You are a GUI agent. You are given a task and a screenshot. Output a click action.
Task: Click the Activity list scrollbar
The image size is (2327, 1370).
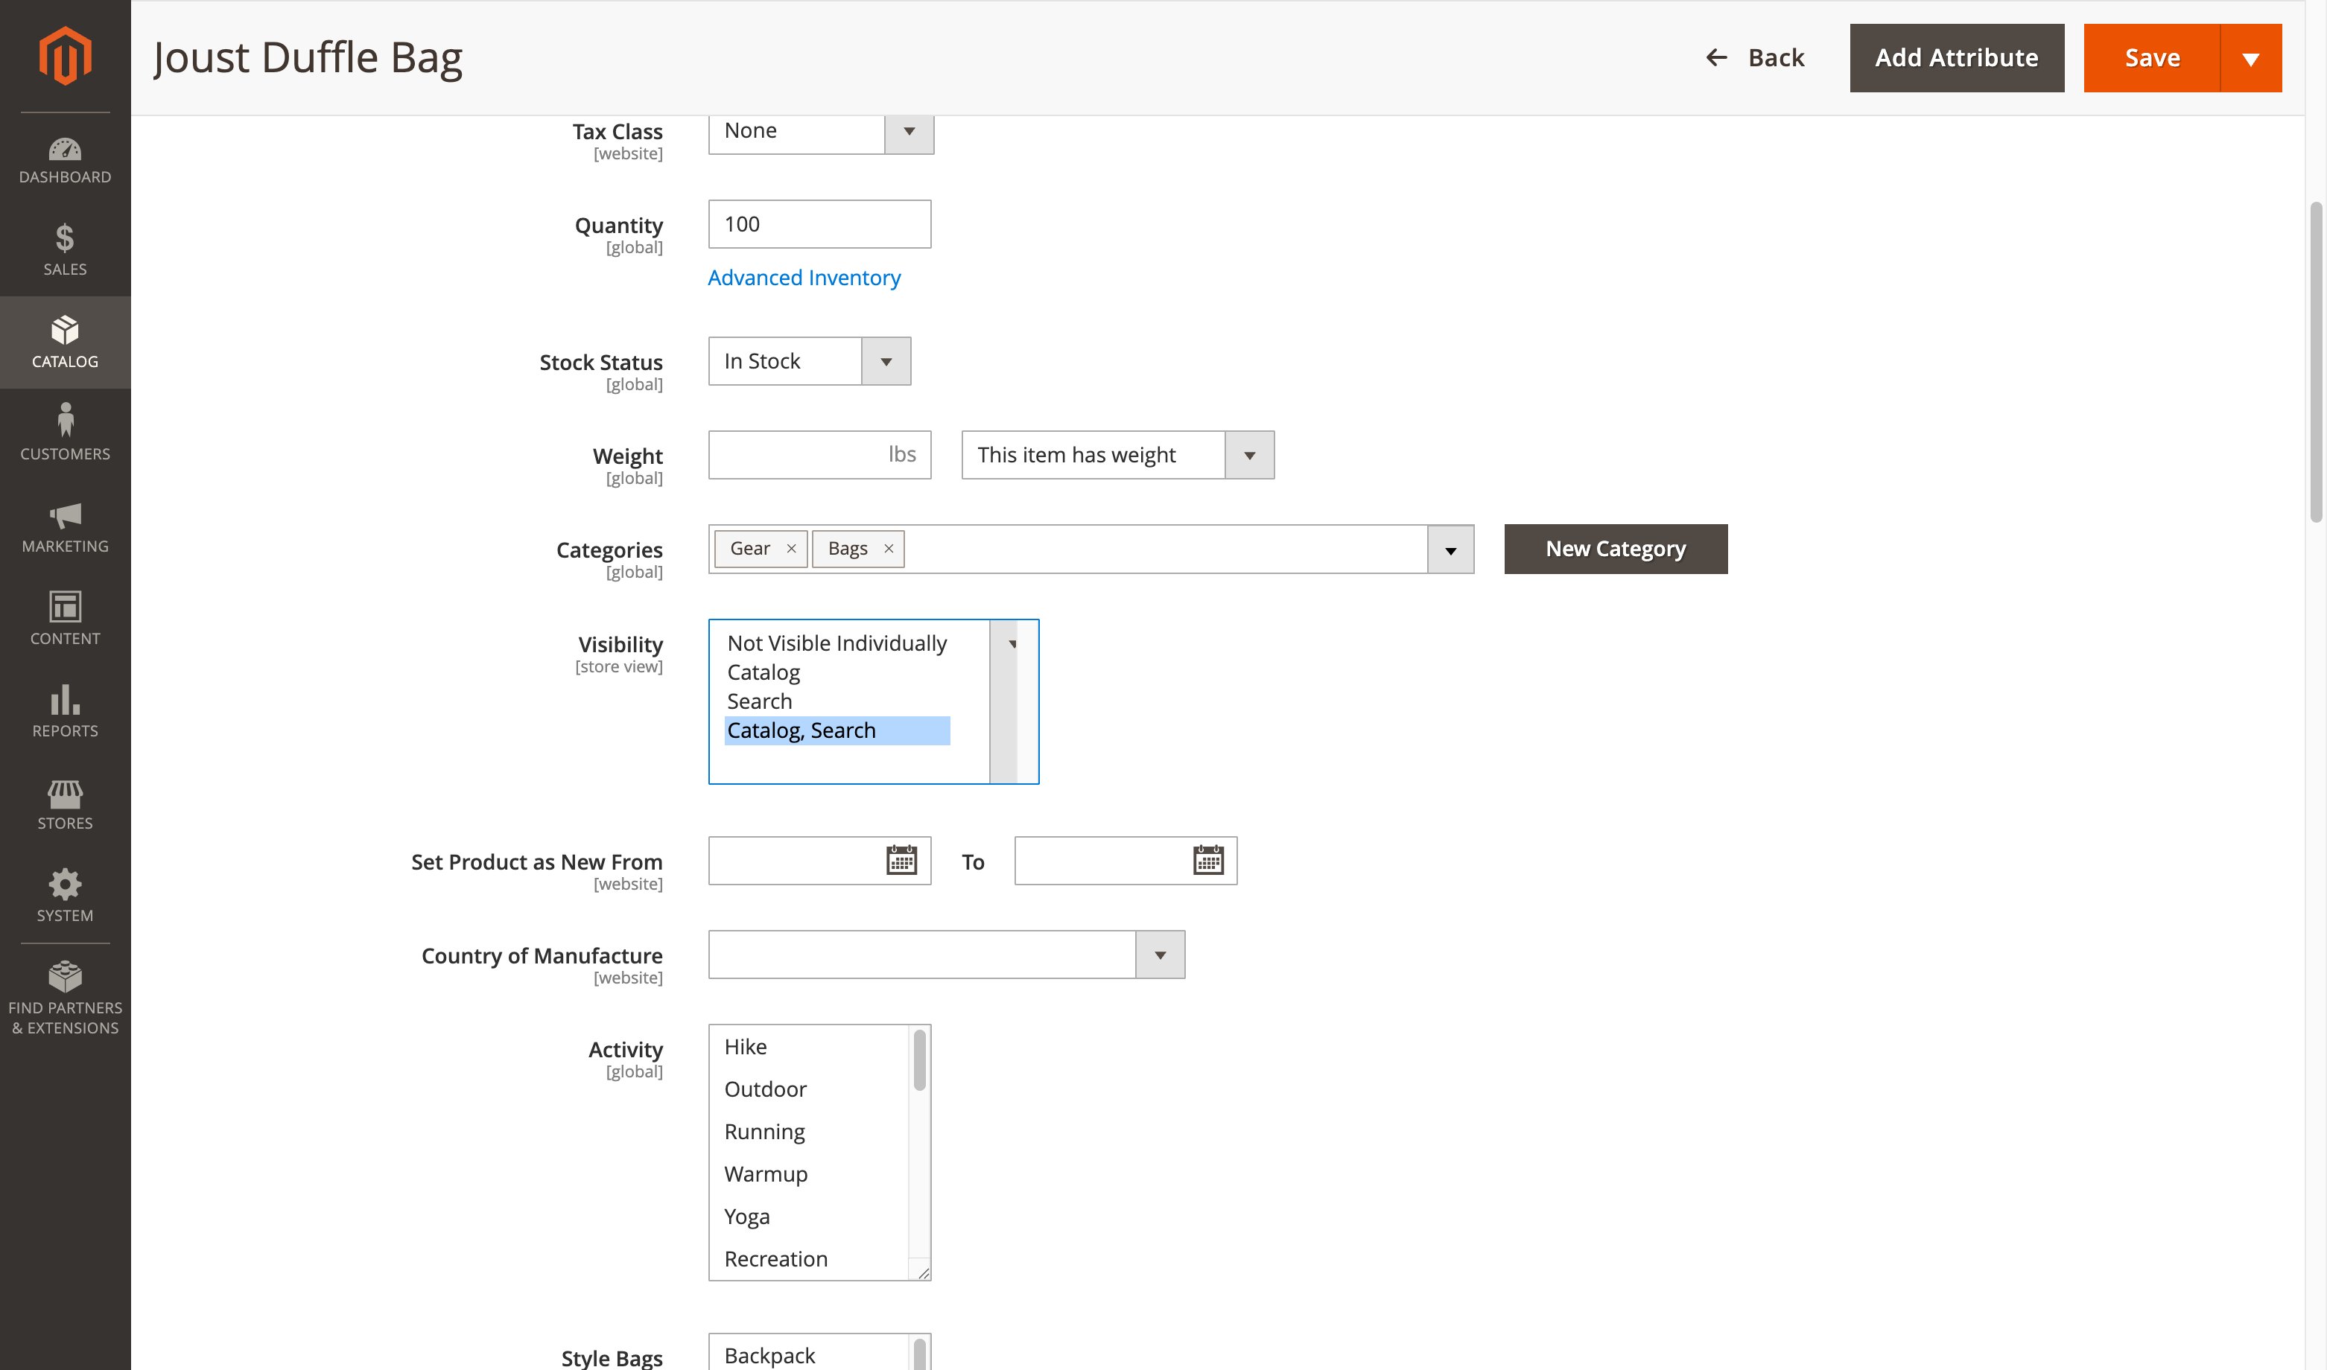pos(920,1060)
